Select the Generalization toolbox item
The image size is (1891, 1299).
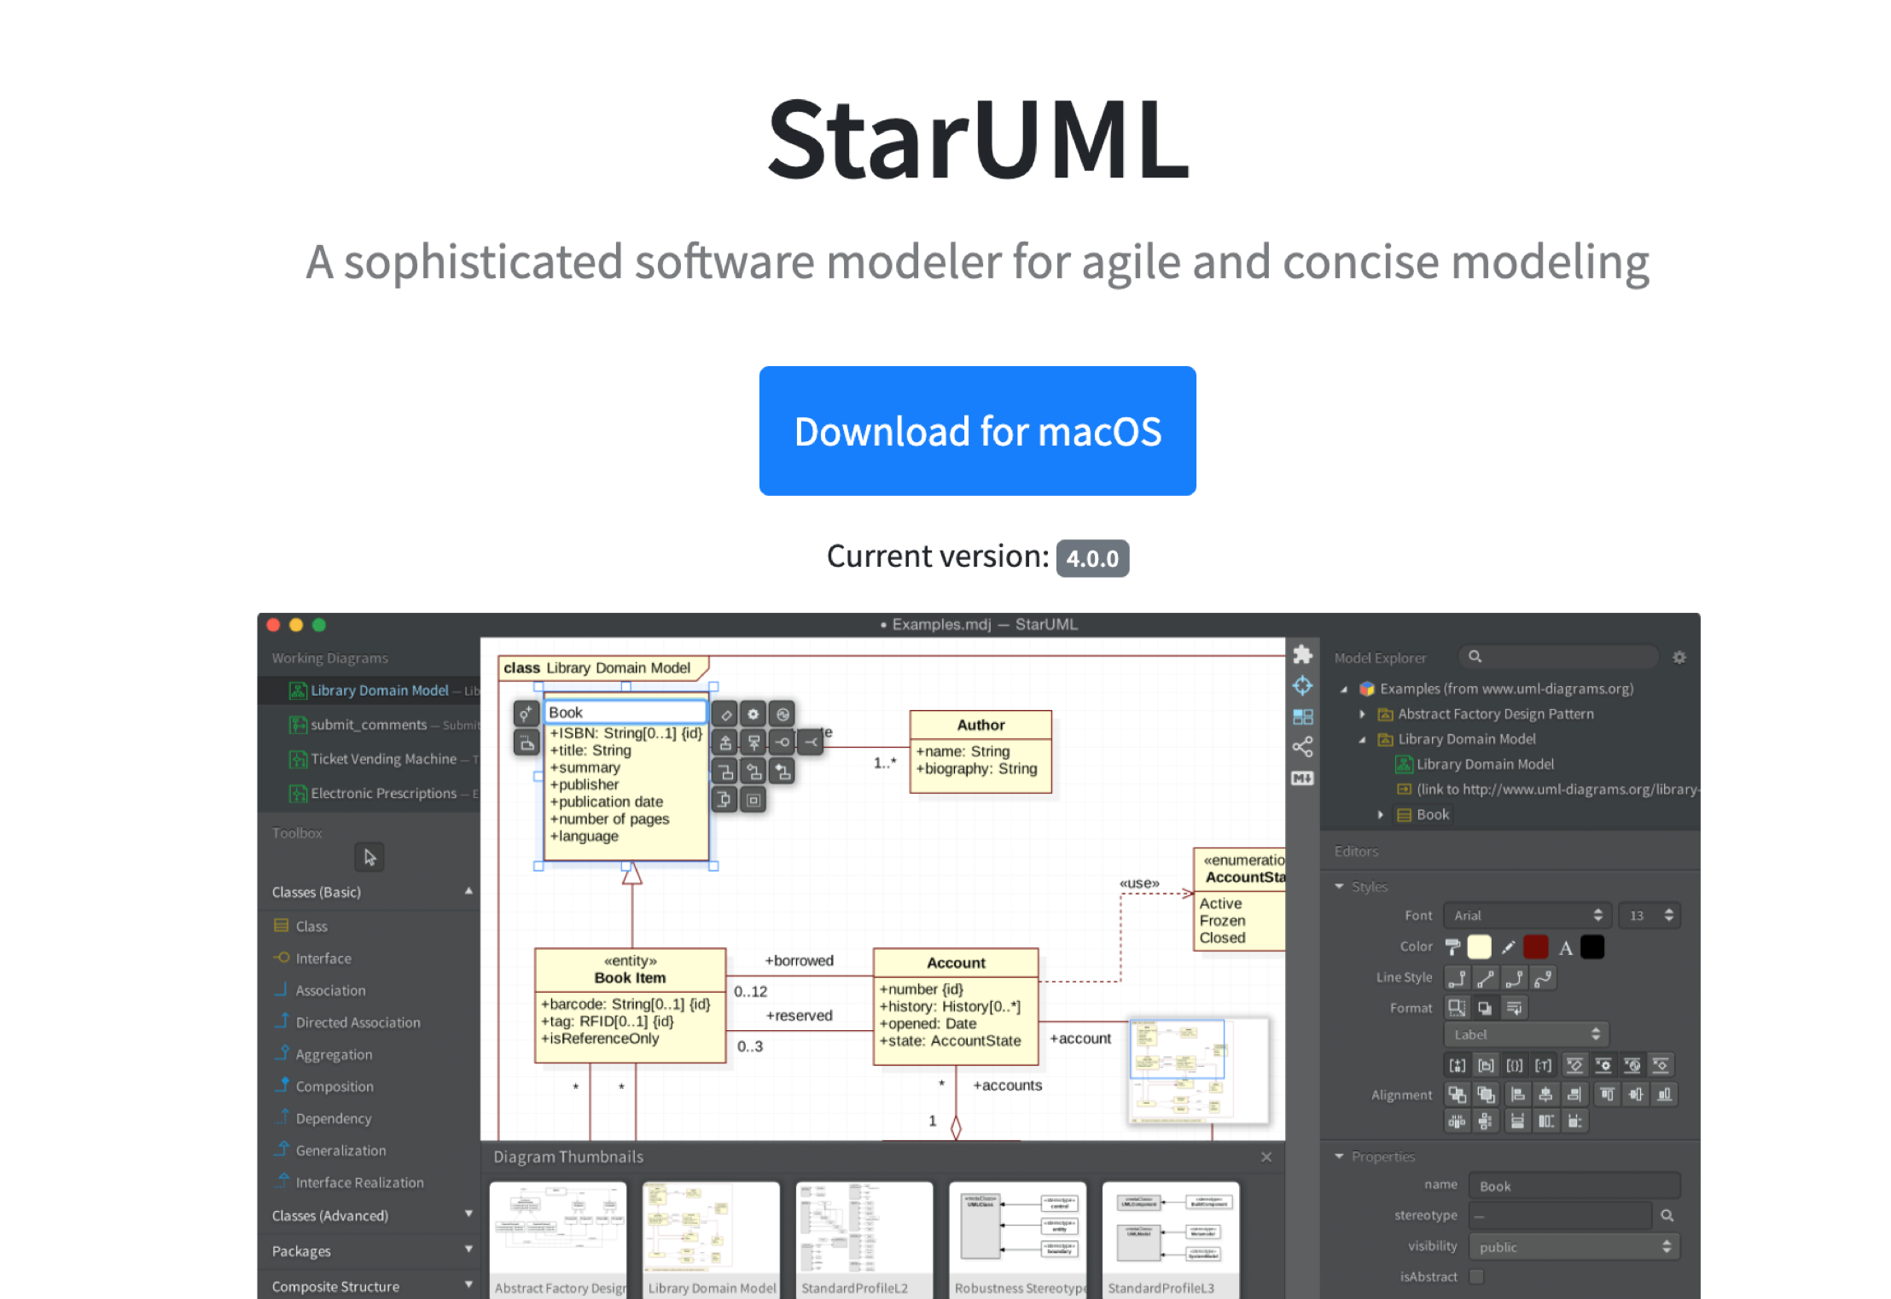[x=369, y=1150]
